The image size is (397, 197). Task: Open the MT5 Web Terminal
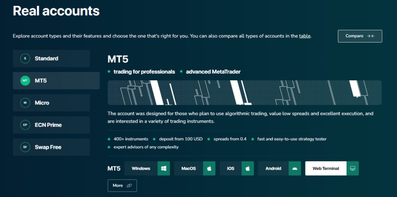click(x=332, y=168)
